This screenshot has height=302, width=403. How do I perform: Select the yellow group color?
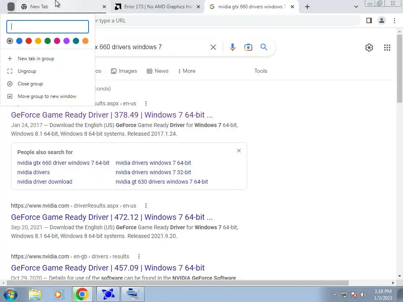(x=38, y=41)
